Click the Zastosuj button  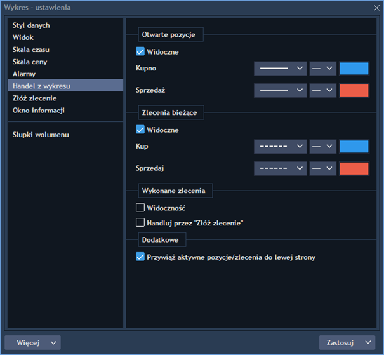pyautogui.click(x=340, y=342)
